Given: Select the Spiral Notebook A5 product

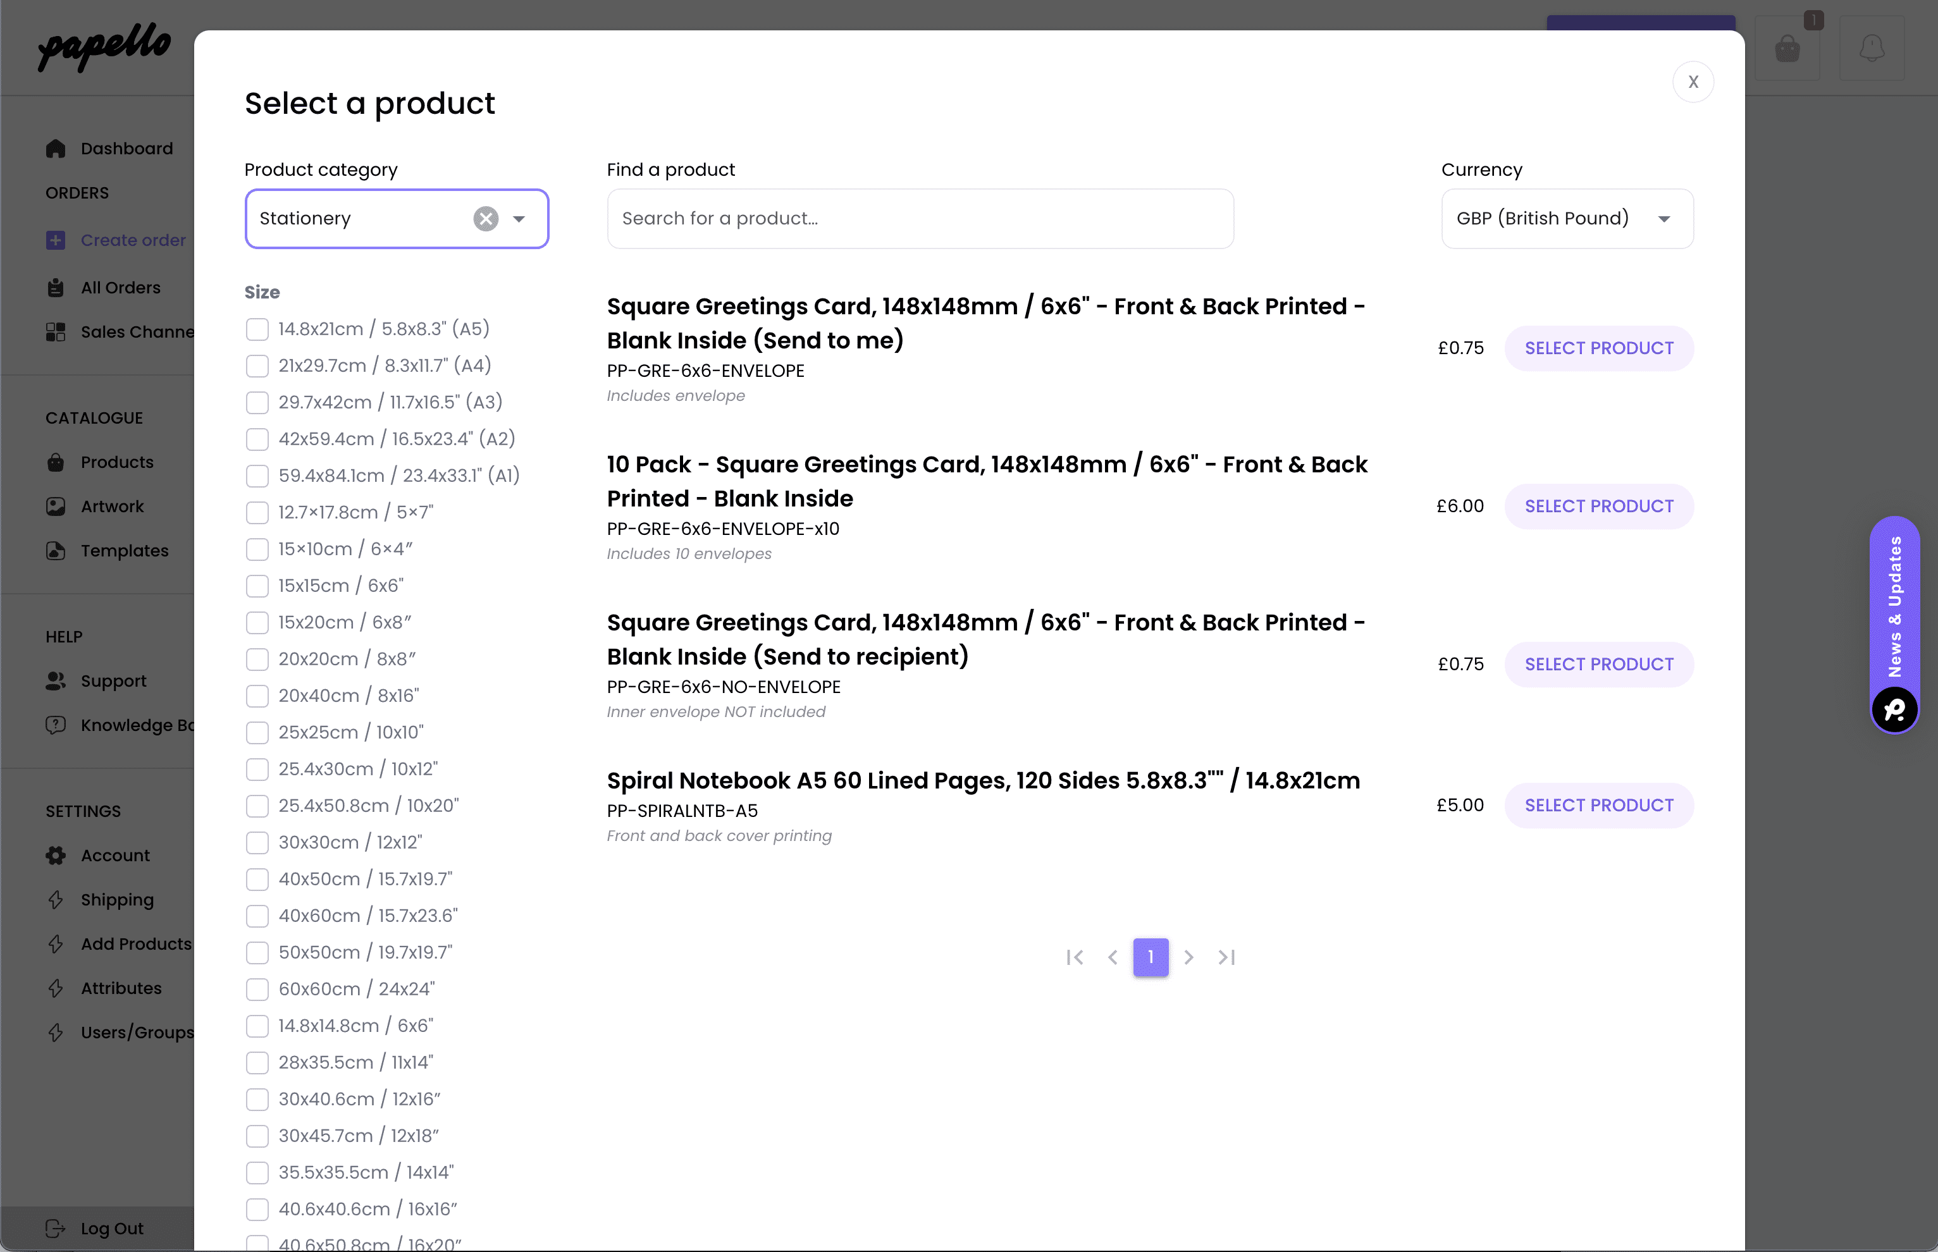Looking at the screenshot, I should (x=1598, y=805).
